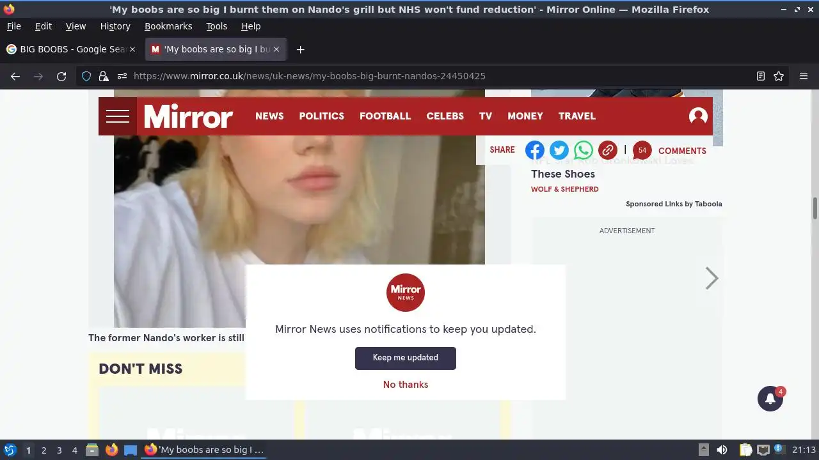Launch Firefox from taskbar launcher
The height and width of the screenshot is (460, 819).
click(111, 450)
